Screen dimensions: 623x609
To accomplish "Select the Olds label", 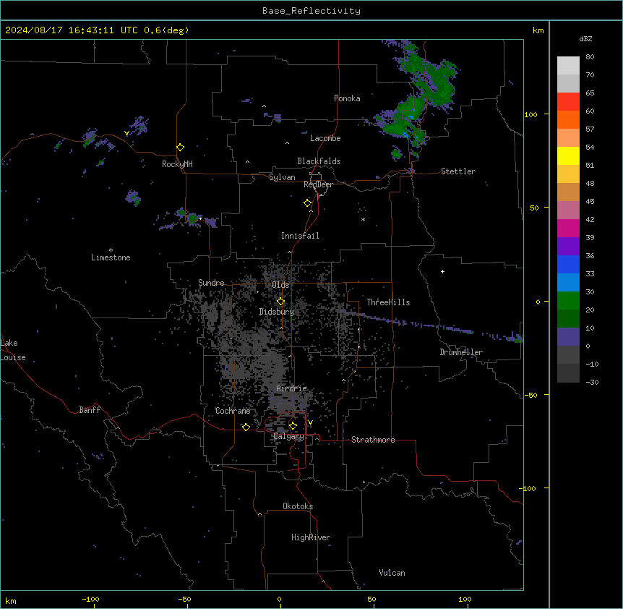I will (280, 285).
